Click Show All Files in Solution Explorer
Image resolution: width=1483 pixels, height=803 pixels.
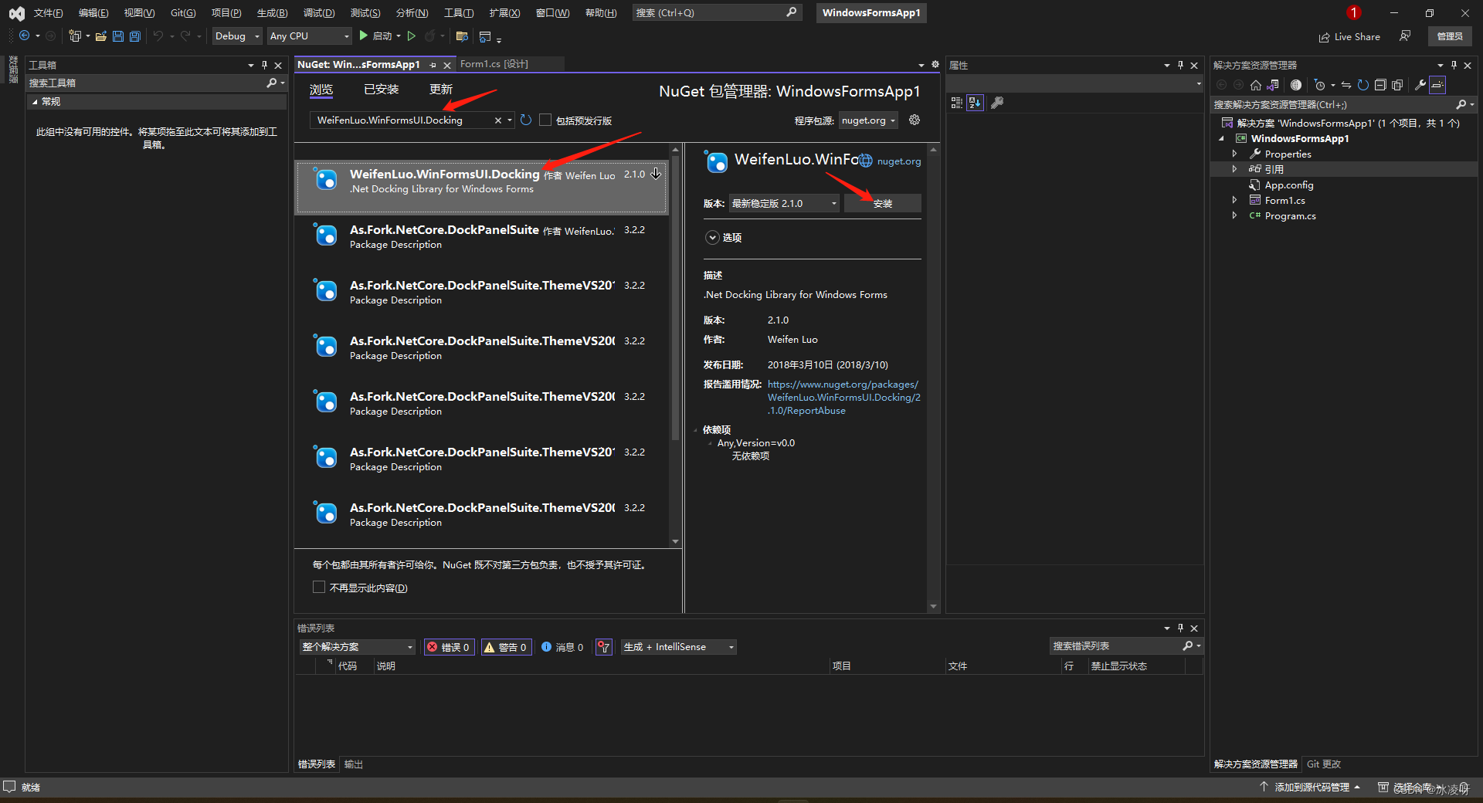1397,85
